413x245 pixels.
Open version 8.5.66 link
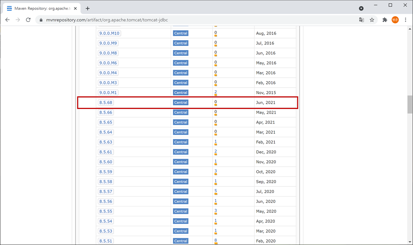pyautogui.click(x=106, y=112)
